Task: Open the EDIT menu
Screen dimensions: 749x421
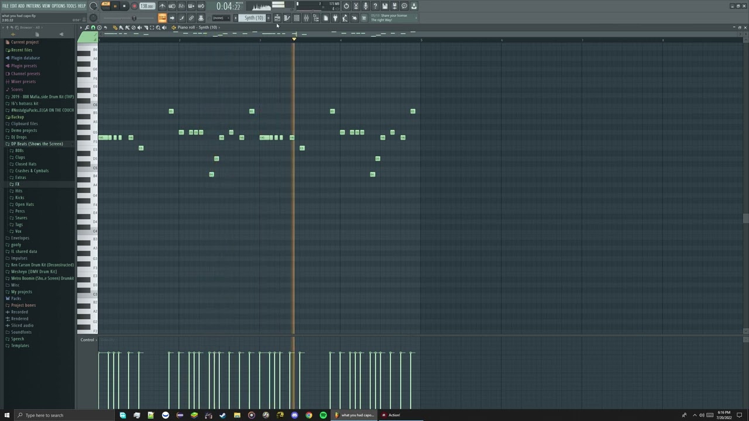Action: pos(13,6)
